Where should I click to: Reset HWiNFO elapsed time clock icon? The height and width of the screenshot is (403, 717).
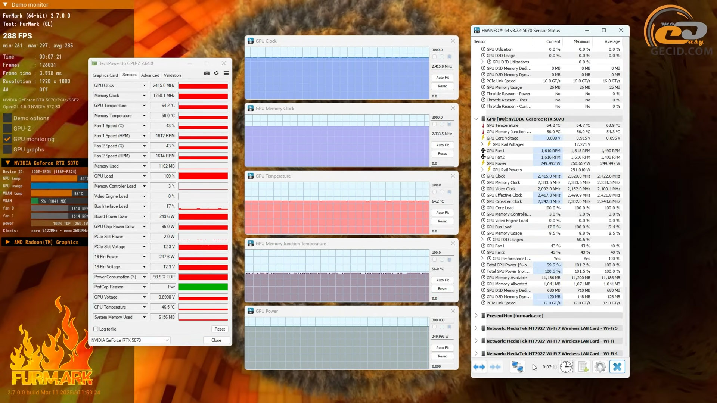[565, 367]
